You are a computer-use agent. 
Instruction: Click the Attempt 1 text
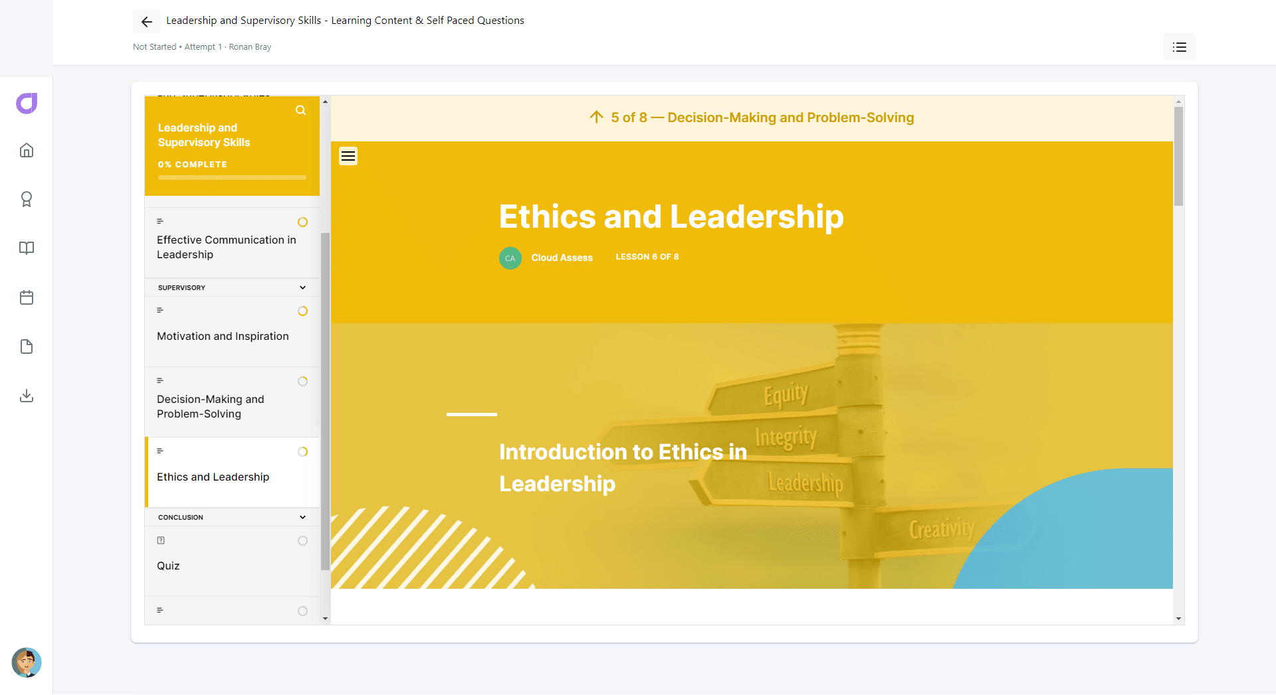(x=203, y=47)
